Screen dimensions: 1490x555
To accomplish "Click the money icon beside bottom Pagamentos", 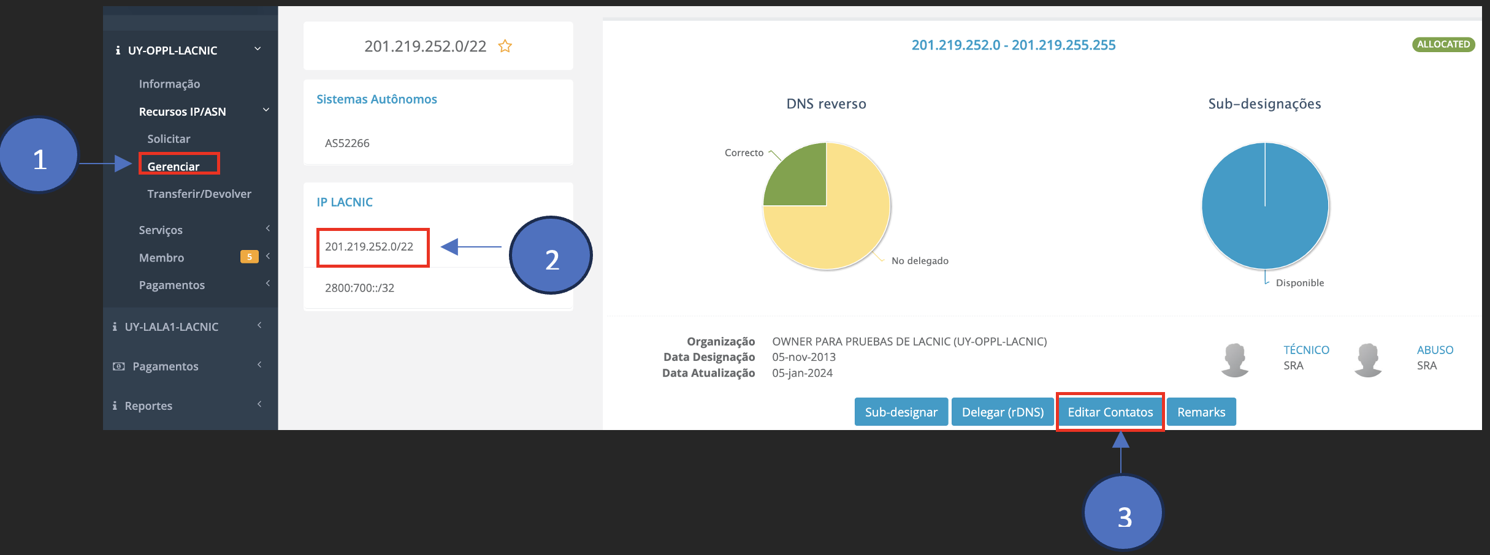I will click(x=119, y=366).
